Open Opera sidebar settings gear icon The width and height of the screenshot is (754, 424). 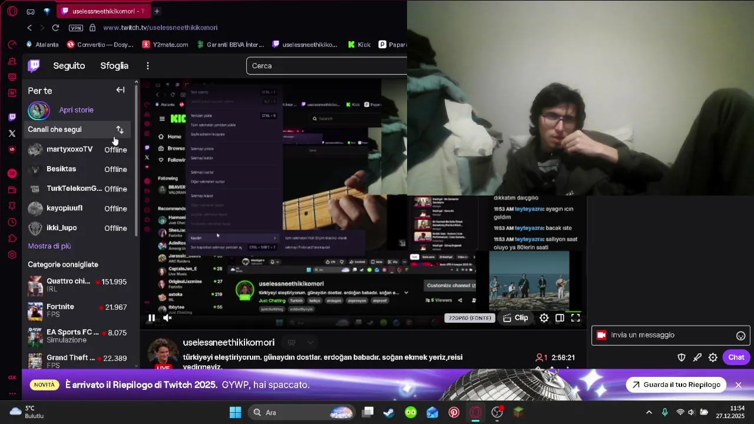coord(12,255)
